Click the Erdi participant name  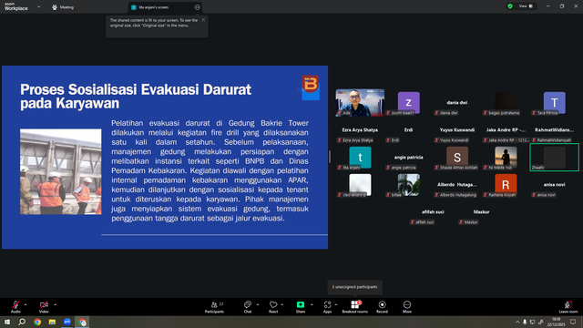coord(409,129)
